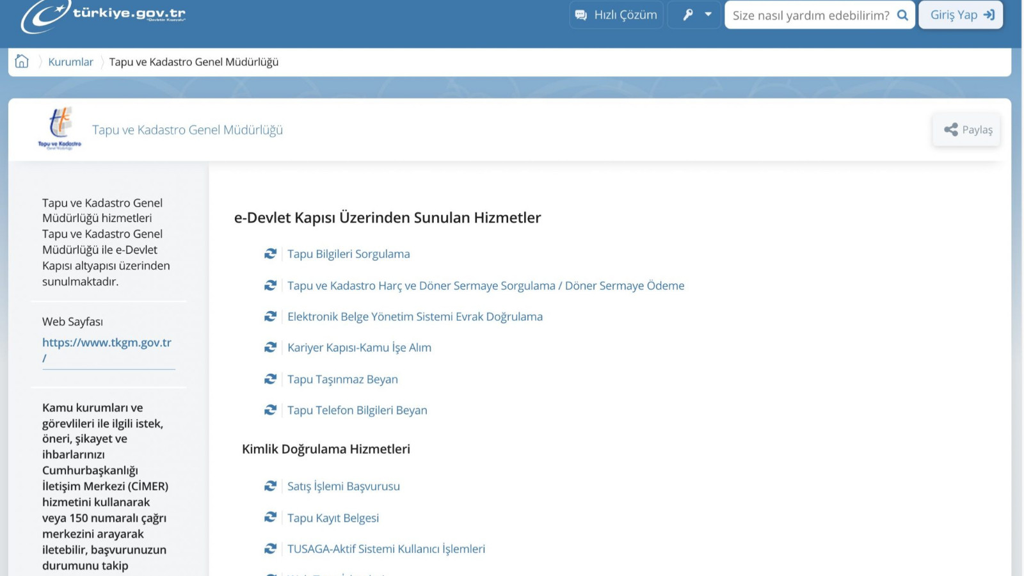Select Tapu Taşınmaz Beyan service
Screen dimensions: 1024x576
point(342,380)
